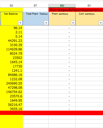Select cell with value 2.11
103x128 pixels.
[12, 32]
